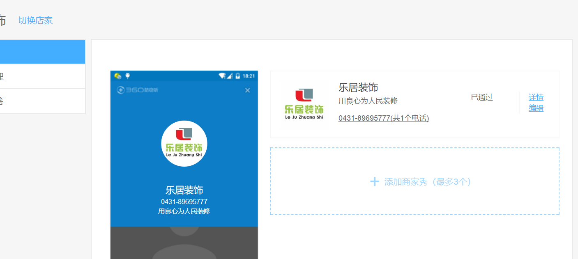This screenshot has width=578, height=259.
Task: Click the 乐居装饰 title in the merchant card
Action: pyautogui.click(x=358, y=87)
